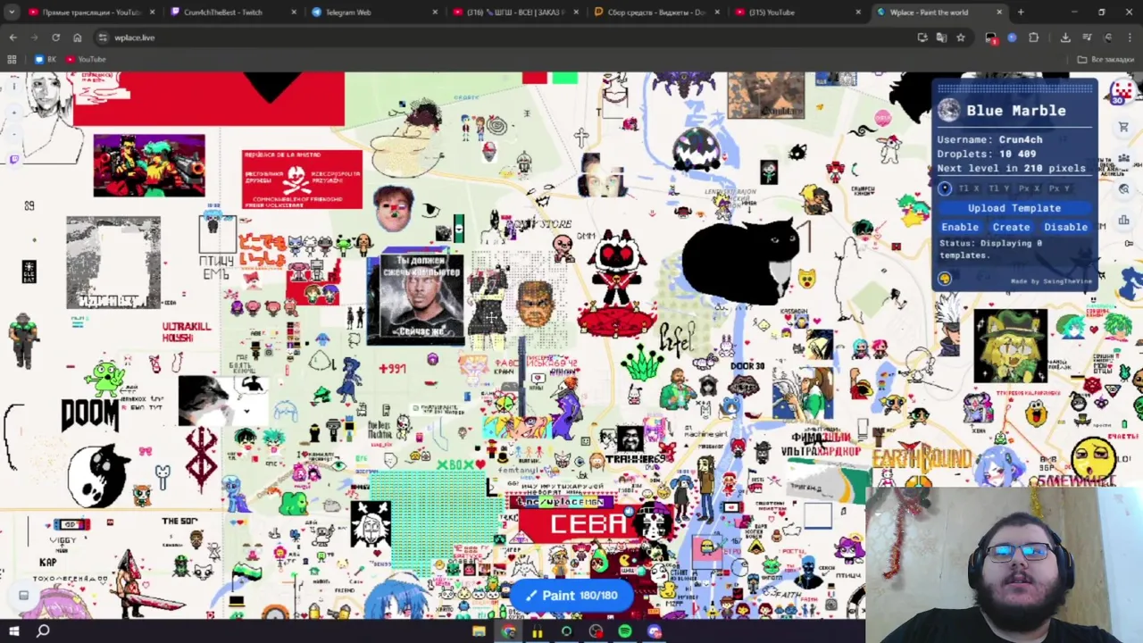Open the YouTube bookmark
This screenshot has height=643, width=1143.
click(86, 59)
